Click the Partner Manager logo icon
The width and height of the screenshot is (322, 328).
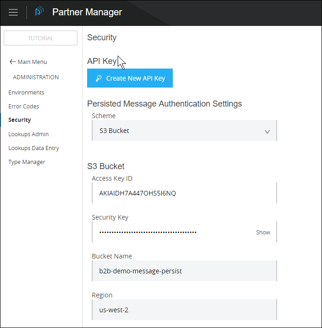pos(39,12)
